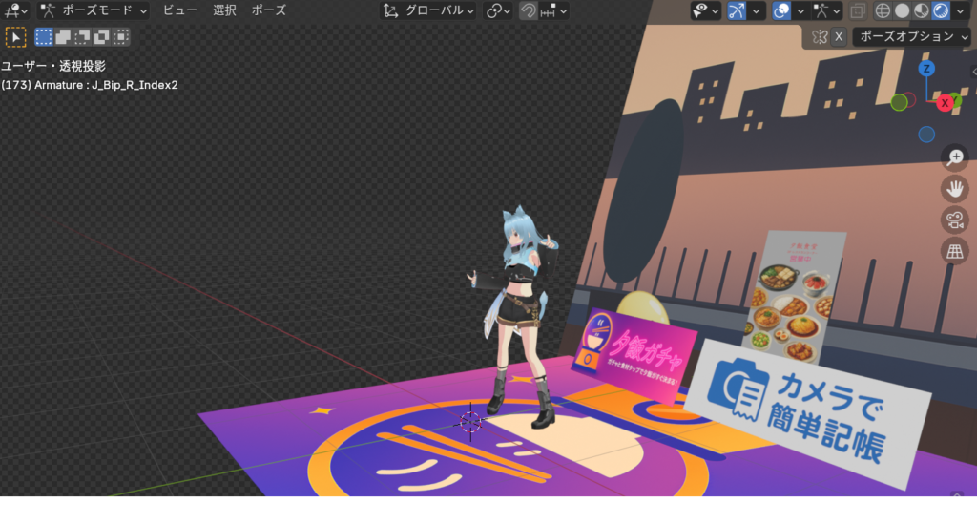Viewport: 977px width, 524px height.
Task: Open the shading options dropdown arrow
Action: tap(960, 10)
